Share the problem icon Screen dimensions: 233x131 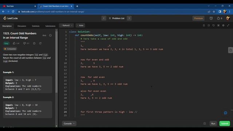click(x=40, y=43)
